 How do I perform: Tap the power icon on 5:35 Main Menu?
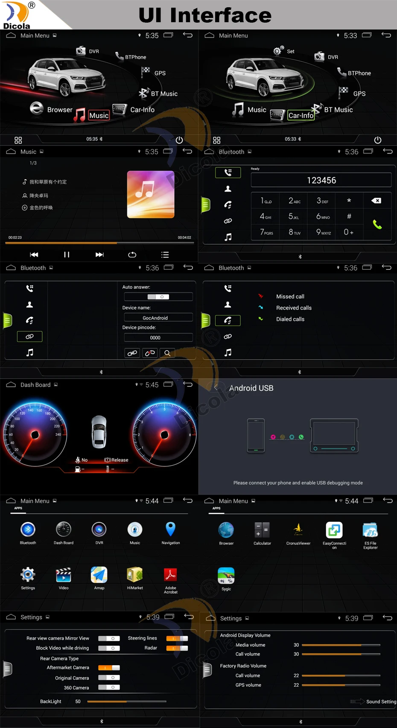pyautogui.click(x=179, y=140)
